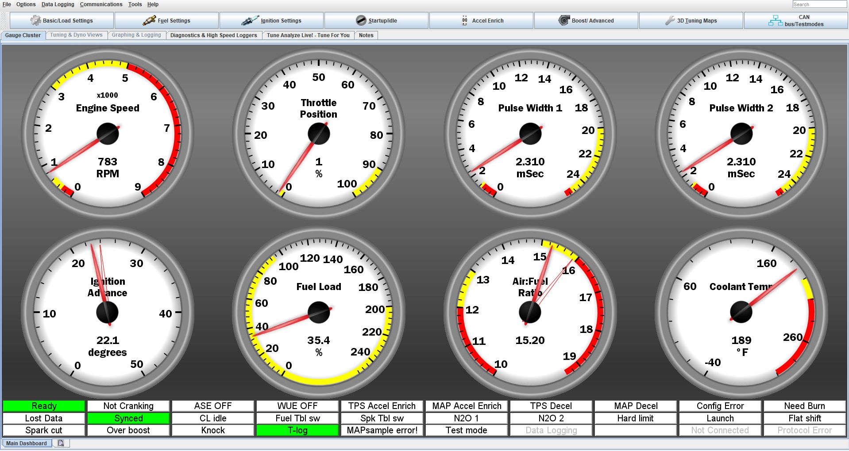Image resolution: width=849 pixels, height=451 pixels.
Task: Click the Lost Data indicator
Action: tap(44, 418)
